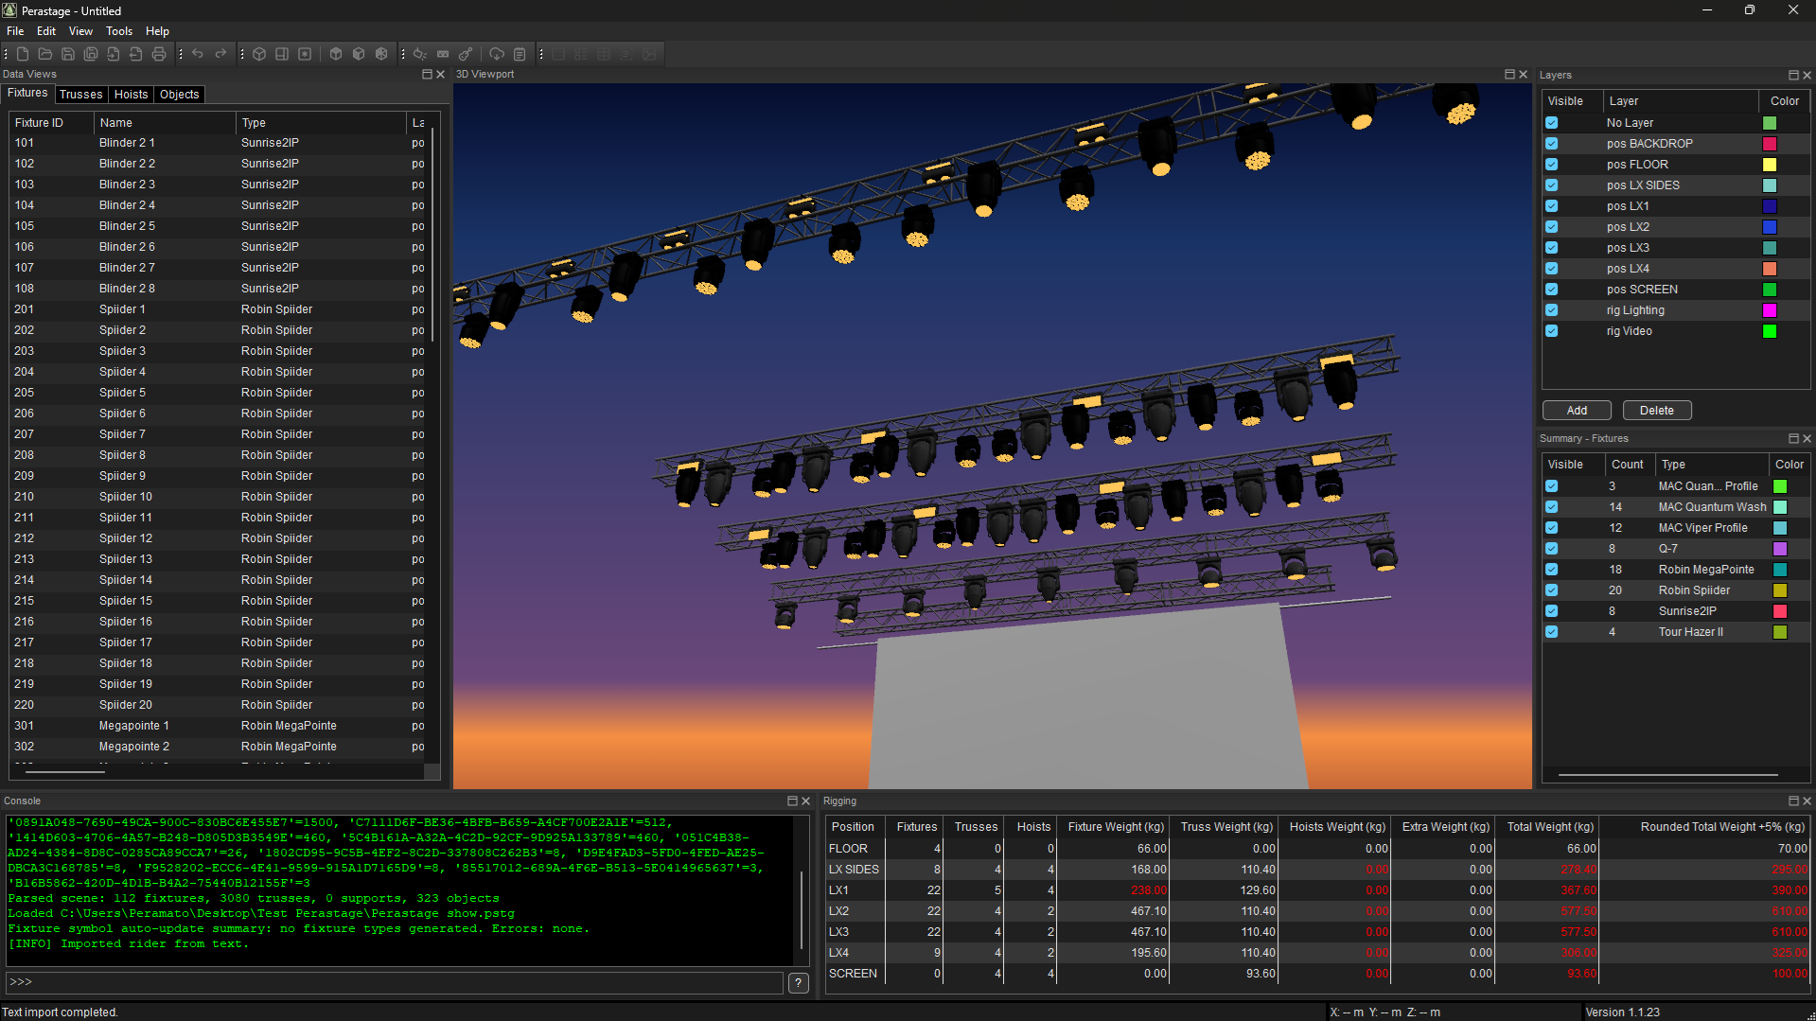Click the New file toolbar icon
The width and height of the screenshot is (1816, 1021).
point(23,54)
